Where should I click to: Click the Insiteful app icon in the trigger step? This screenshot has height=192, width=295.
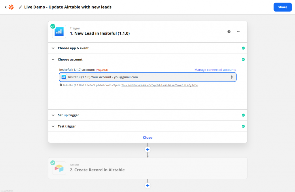coord(59,32)
